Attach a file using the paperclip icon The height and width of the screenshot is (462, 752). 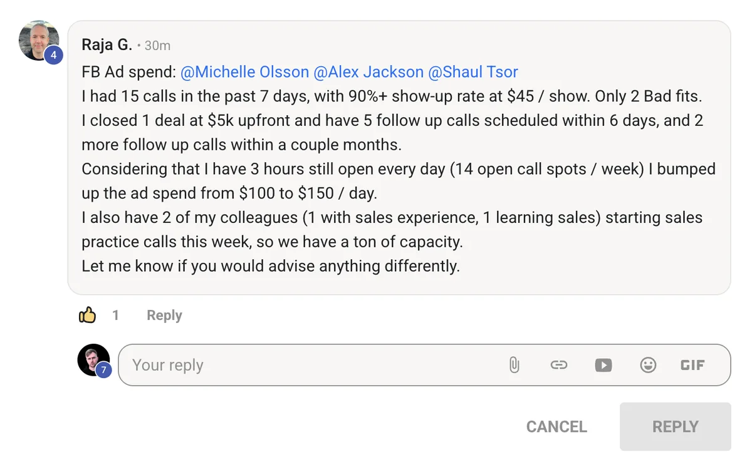pyautogui.click(x=514, y=365)
